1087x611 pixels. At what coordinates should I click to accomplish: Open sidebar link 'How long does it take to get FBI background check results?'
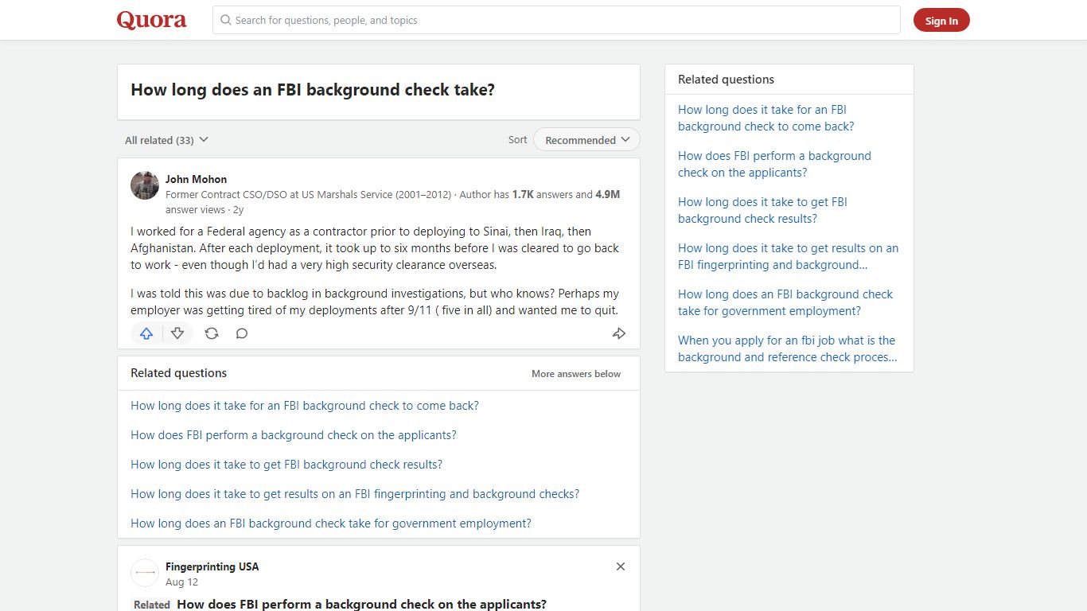762,210
